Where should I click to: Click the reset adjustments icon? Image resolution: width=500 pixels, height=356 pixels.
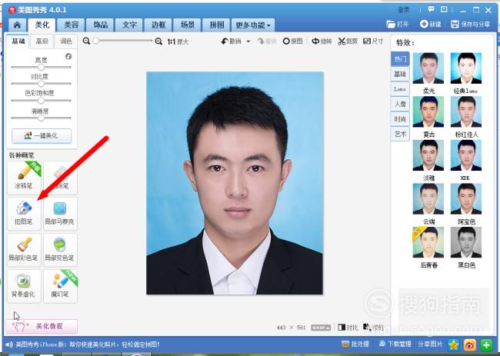tap(68, 56)
